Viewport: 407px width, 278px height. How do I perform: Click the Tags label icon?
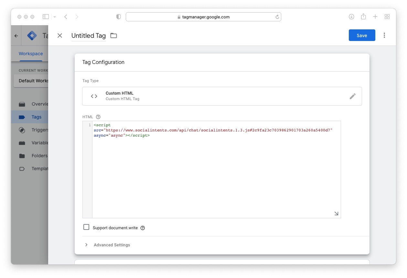coord(22,117)
